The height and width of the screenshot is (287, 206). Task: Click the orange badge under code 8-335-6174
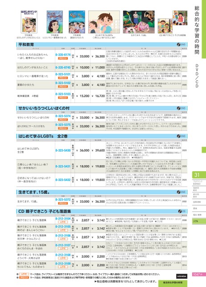[x=63, y=58]
